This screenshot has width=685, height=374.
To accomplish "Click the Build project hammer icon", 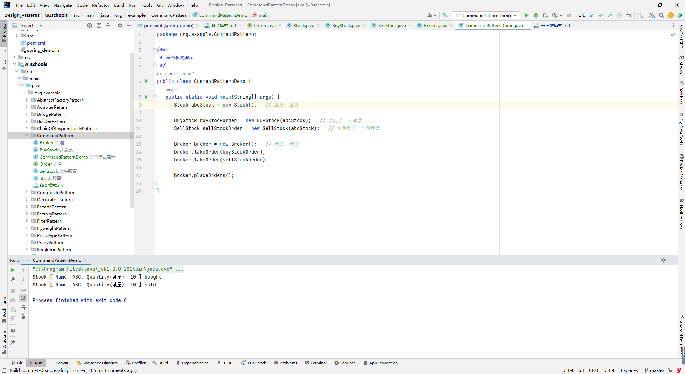I will [x=445, y=15].
